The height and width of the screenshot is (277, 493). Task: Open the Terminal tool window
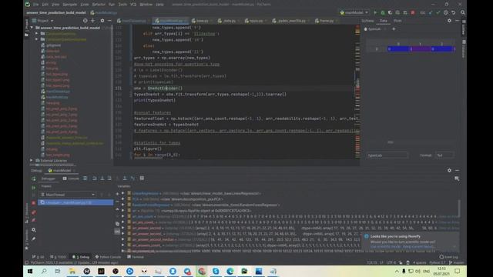coord(136,257)
